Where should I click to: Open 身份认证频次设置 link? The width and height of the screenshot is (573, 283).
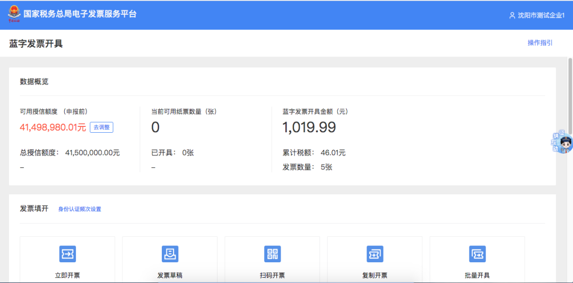click(x=80, y=209)
